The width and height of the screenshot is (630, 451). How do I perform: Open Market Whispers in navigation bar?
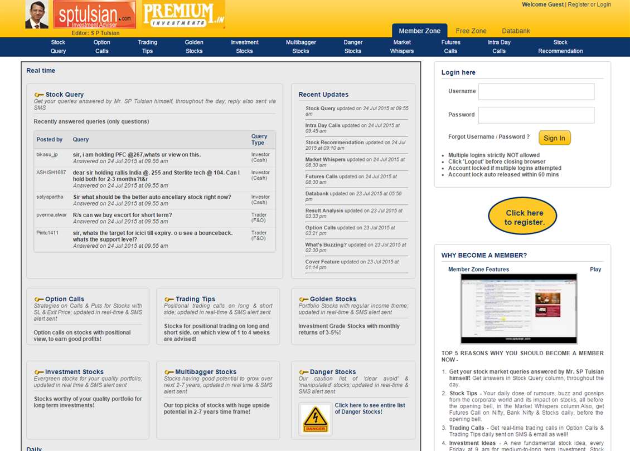click(x=402, y=47)
